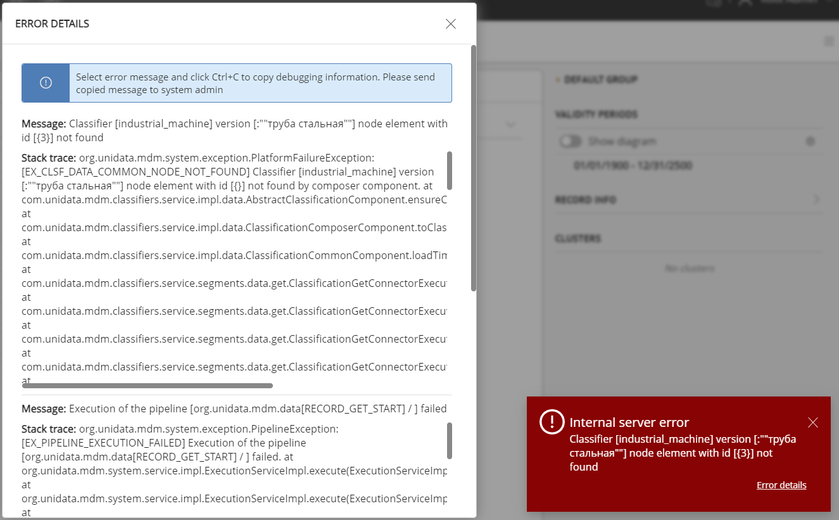Expand the Record Info section
This screenshot has width=839, height=520.
tap(816, 200)
